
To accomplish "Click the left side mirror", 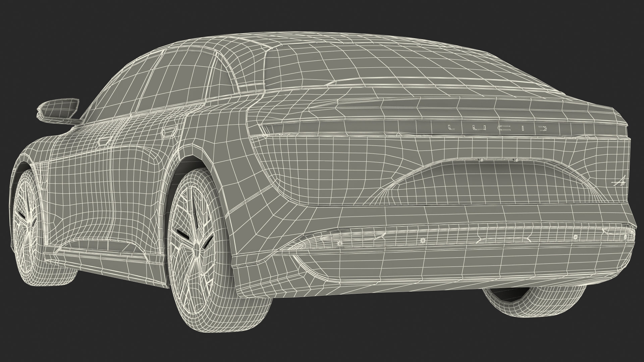I will tap(58, 109).
